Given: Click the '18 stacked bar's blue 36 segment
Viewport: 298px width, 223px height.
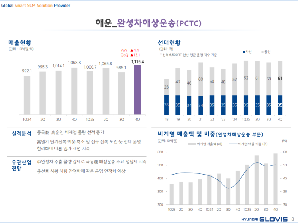Looking at the screenshot, I should (x=167, y=105).
